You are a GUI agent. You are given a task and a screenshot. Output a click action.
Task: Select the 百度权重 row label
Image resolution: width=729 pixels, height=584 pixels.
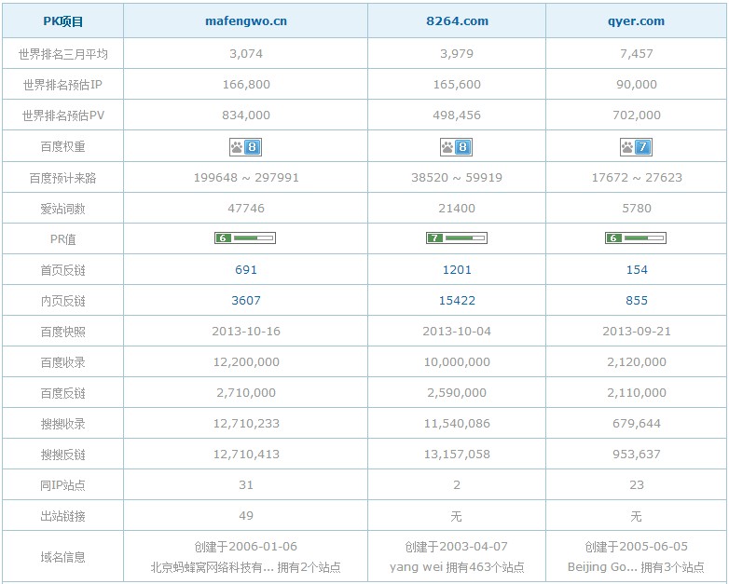click(x=62, y=147)
